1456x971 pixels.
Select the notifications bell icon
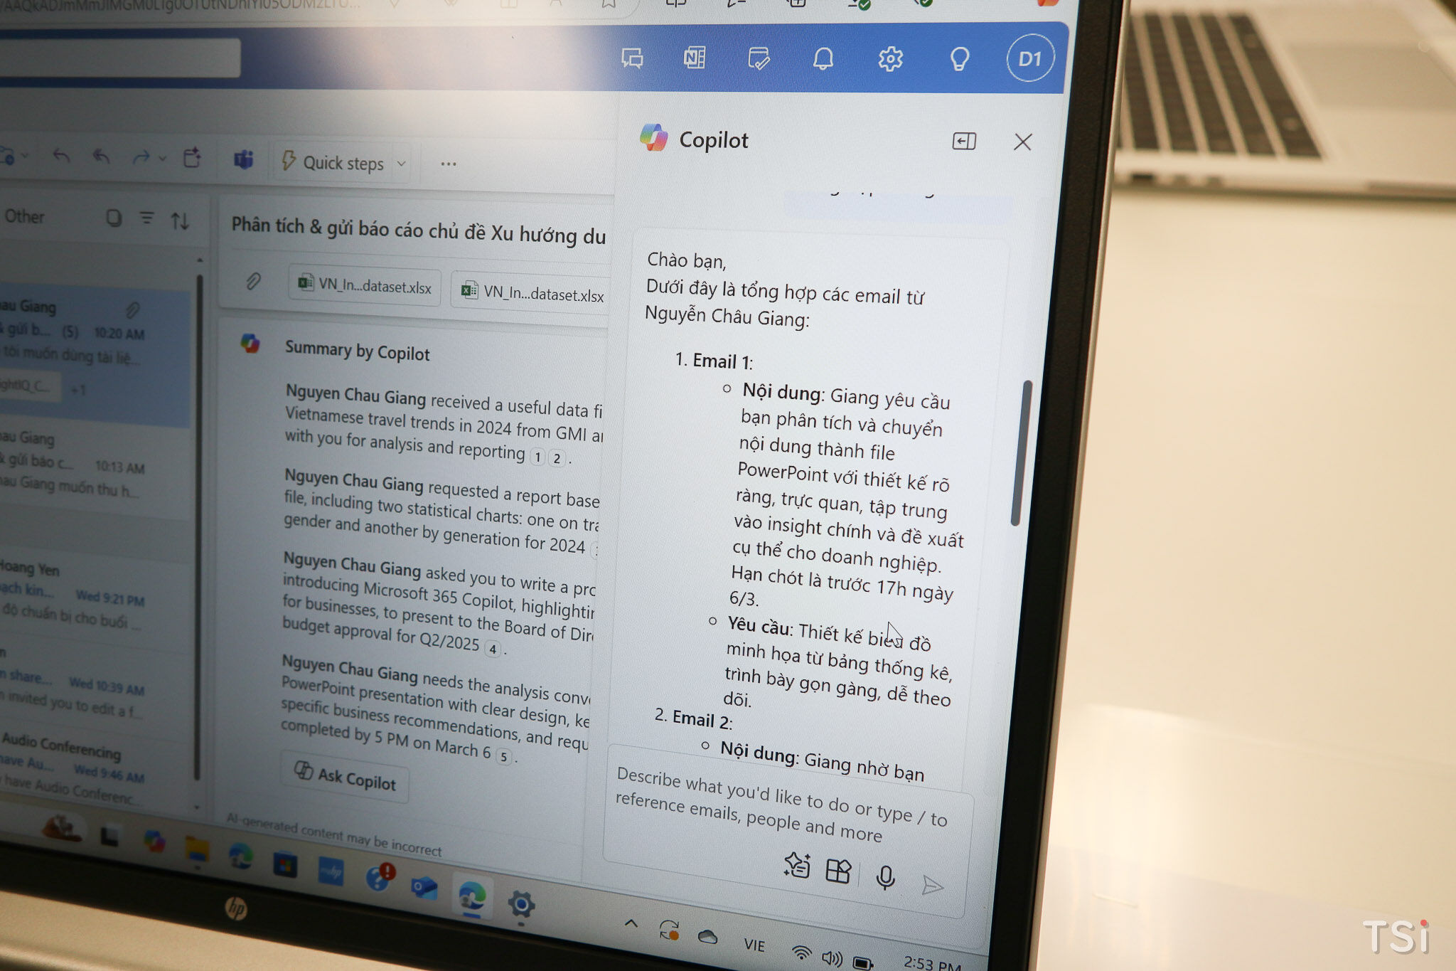click(x=825, y=58)
